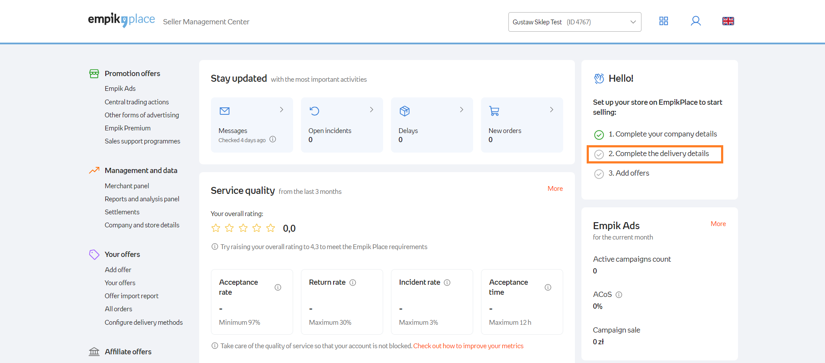825x363 pixels.
Task: Click the Open incidents refresh icon
Action: click(314, 111)
